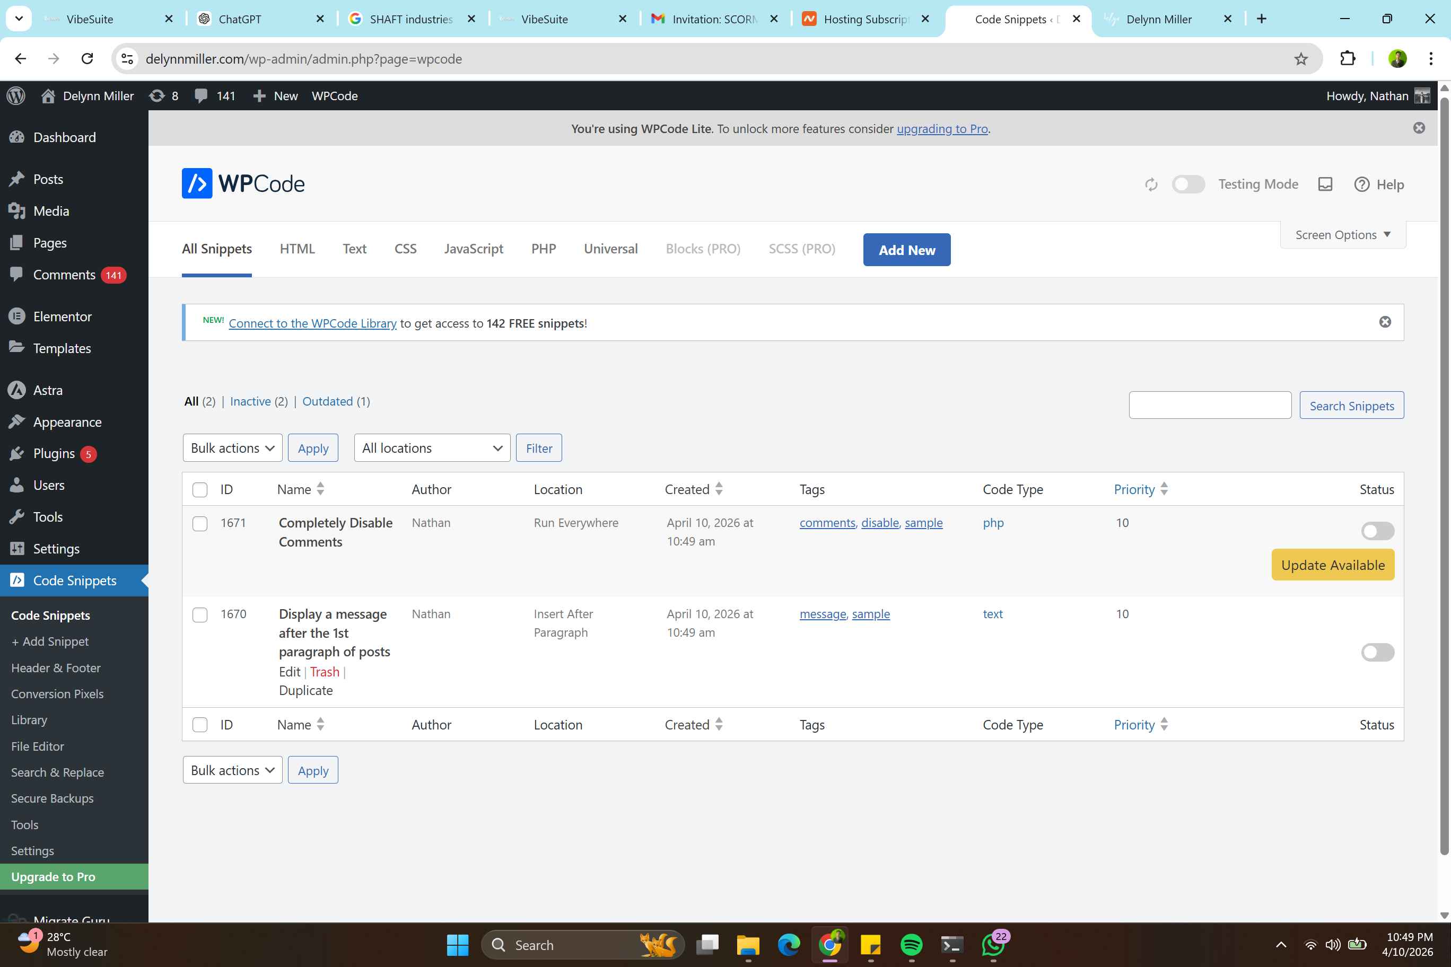Switch to the Universal snippets tab

coord(611,249)
